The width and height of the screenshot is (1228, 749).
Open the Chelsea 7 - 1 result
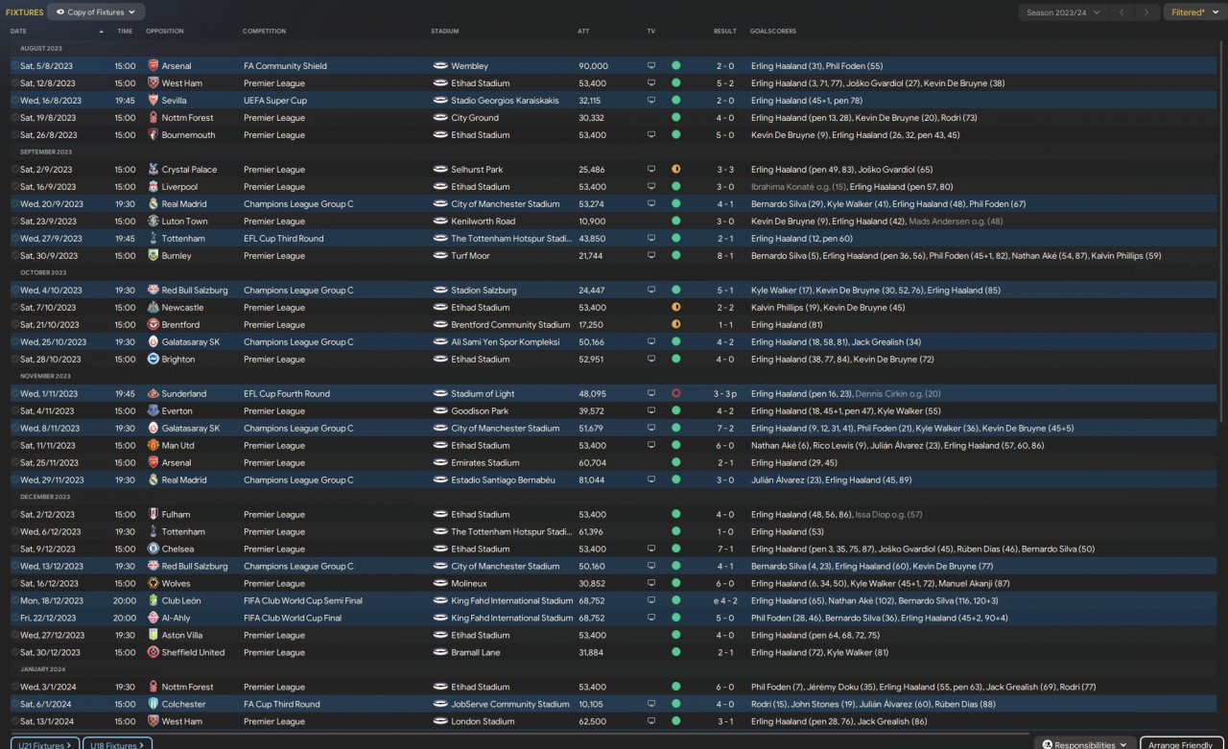click(724, 550)
